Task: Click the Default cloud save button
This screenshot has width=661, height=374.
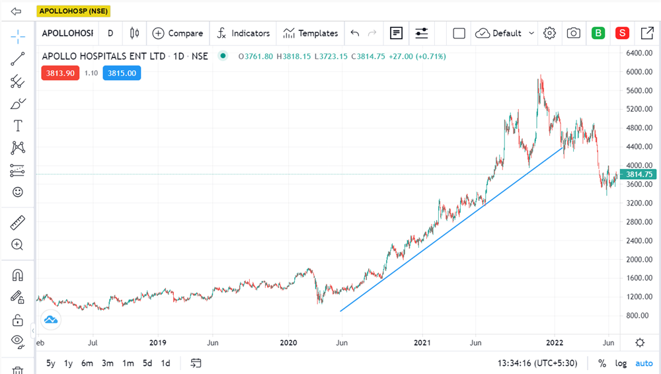Action: click(x=498, y=33)
